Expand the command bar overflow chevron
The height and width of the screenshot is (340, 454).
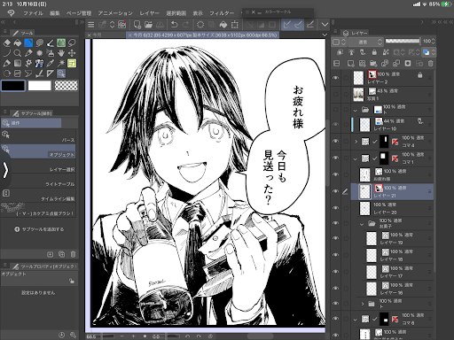click(325, 25)
